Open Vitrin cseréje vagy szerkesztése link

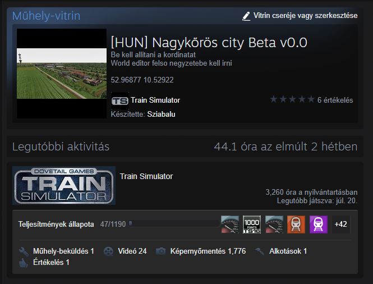coord(306,16)
